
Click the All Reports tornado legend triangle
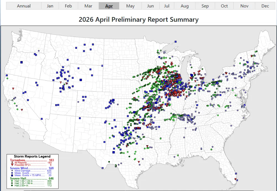tap(12, 163)
